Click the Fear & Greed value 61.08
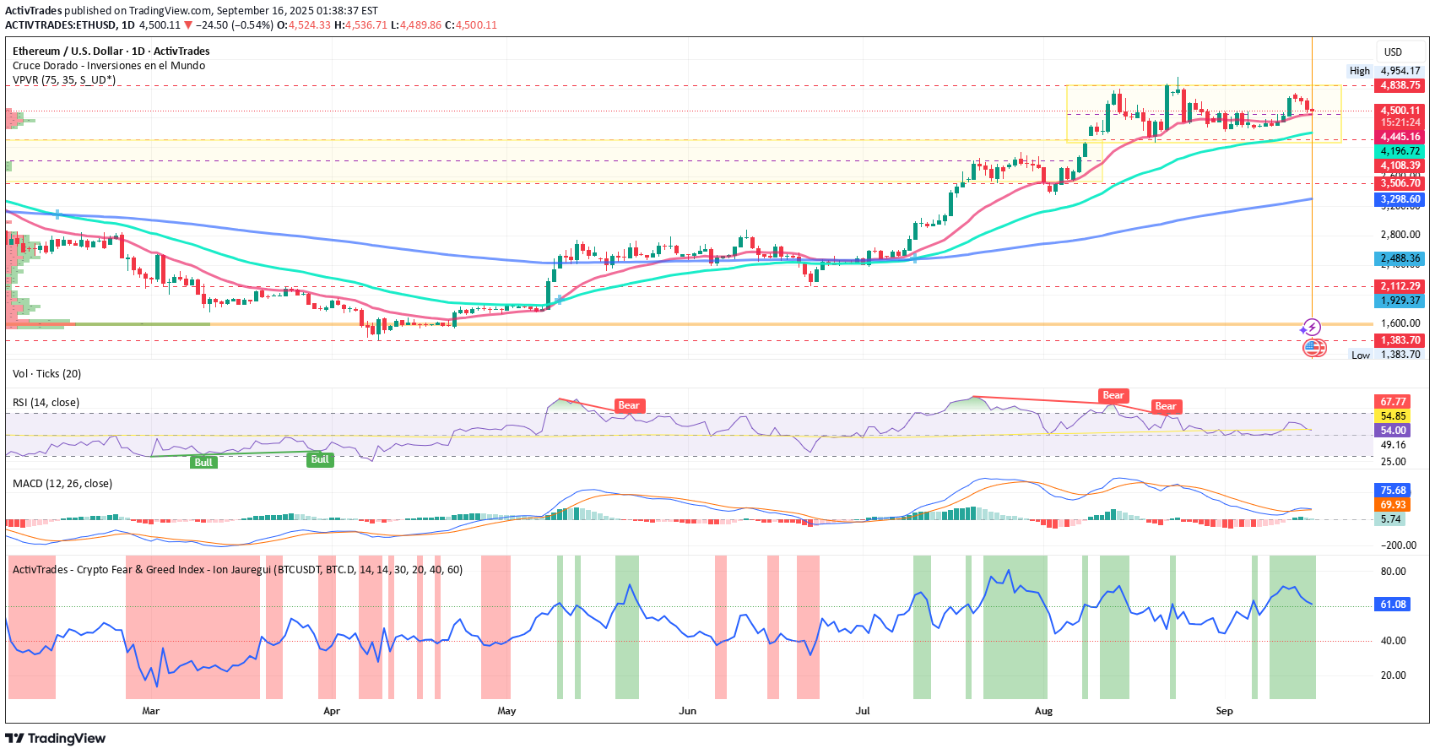This screenshot has height=754, width=1435. click(1393, 605)
